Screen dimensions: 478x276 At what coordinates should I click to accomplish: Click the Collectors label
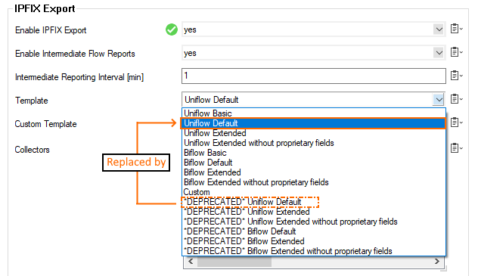coord(32,150)
